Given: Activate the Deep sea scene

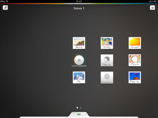Looking at the screenshot, I should pyautogui.click(x=135, y=78).
